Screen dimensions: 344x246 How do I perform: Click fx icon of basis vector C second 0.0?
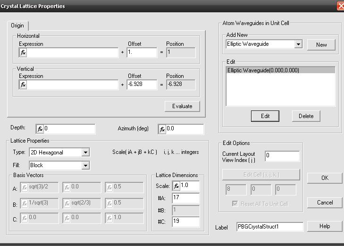[67, 218]
